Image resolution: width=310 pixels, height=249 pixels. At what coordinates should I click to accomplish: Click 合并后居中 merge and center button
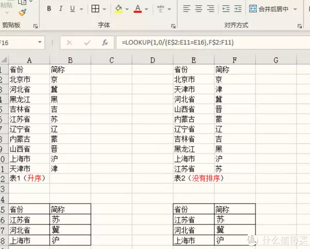[x=269, y=9]
